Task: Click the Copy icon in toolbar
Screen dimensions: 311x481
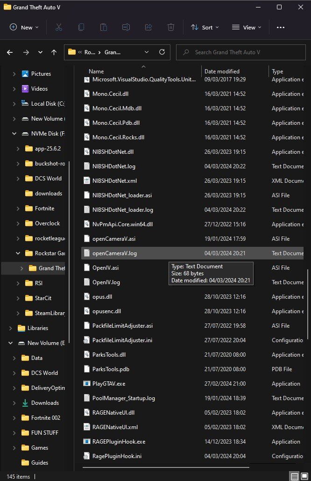Action: pyautogui.click(x=81, y=27)
